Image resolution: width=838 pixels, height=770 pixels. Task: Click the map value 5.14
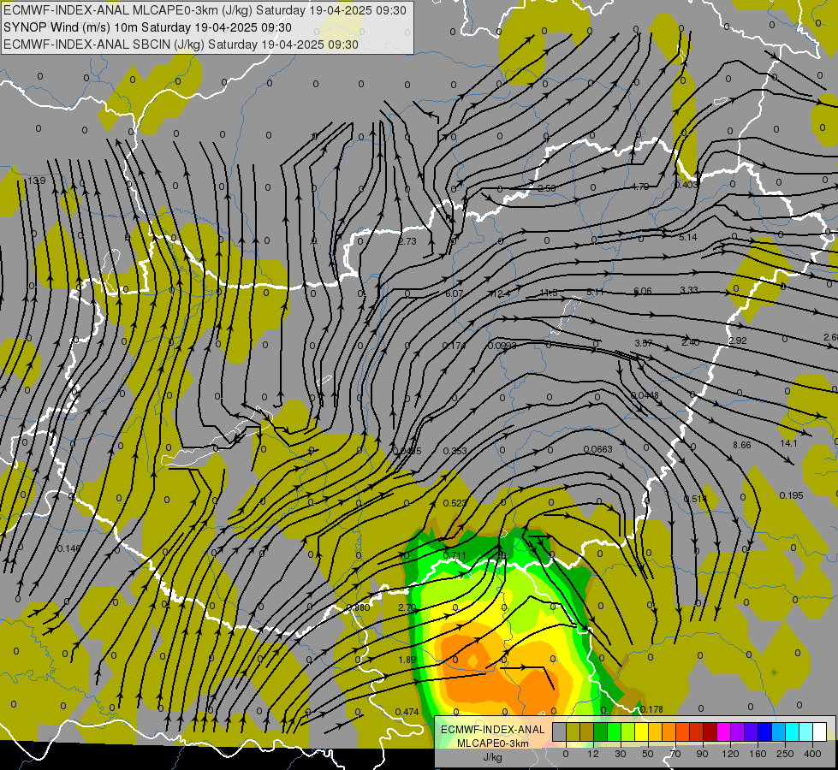[x=688, y=237]
